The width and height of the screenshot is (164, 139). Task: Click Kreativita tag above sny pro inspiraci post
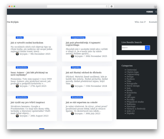[x=22, y=97]
